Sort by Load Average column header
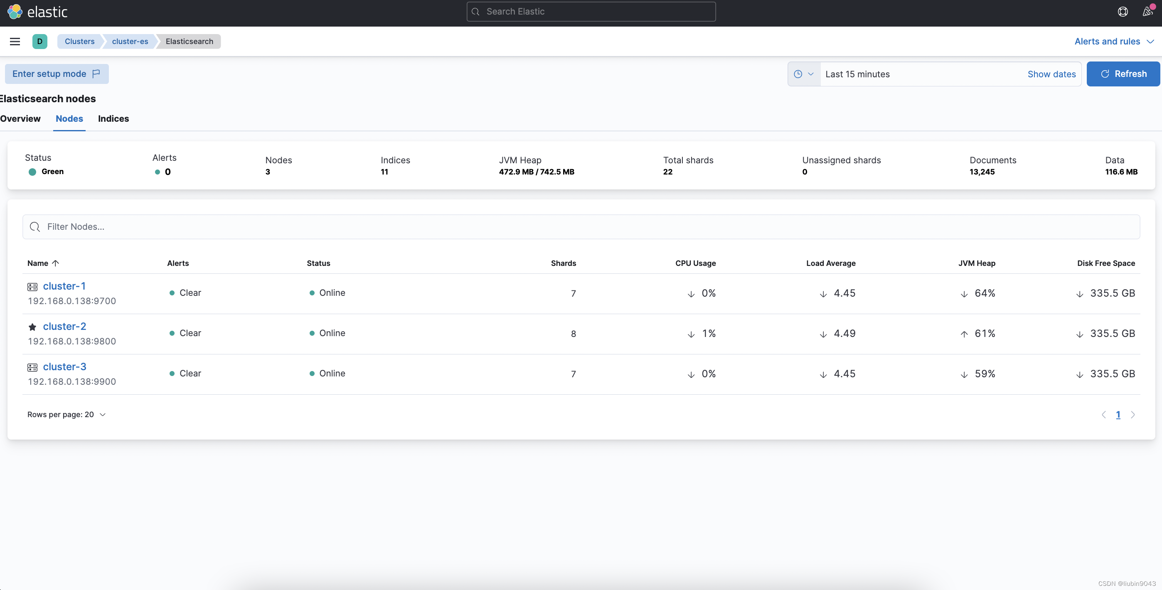 (831, 263)
